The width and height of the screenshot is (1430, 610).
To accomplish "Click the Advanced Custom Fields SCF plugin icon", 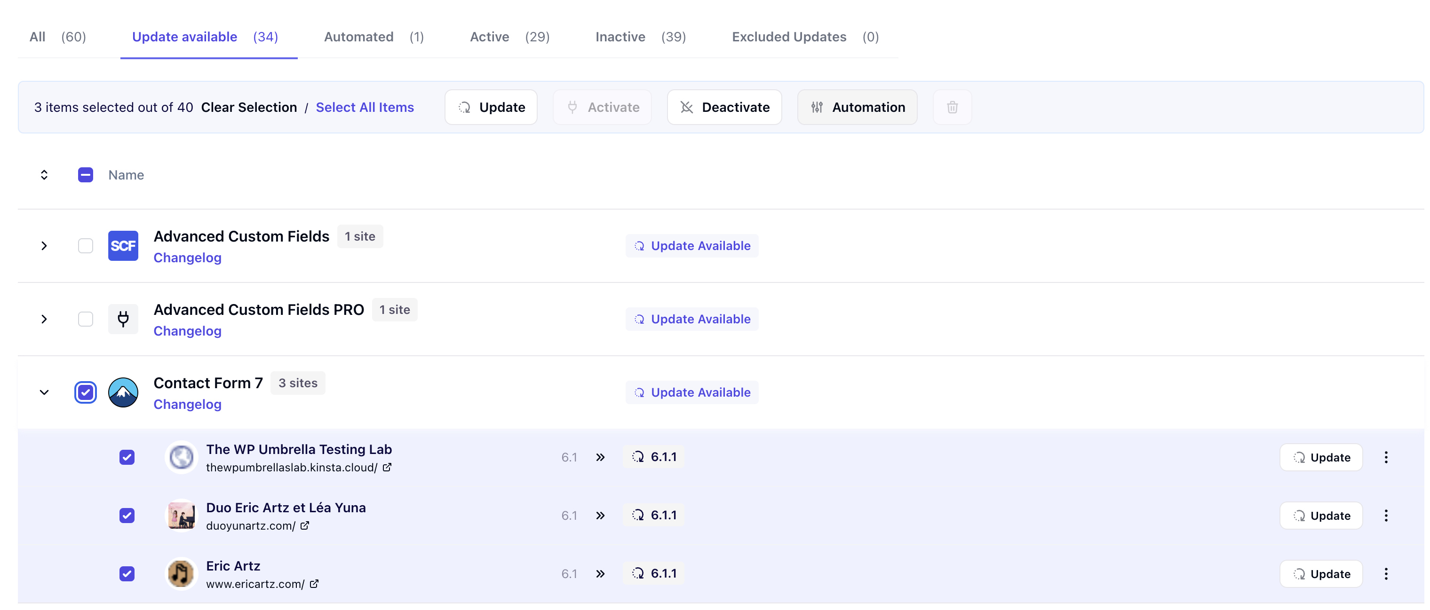I will point(123,246).
